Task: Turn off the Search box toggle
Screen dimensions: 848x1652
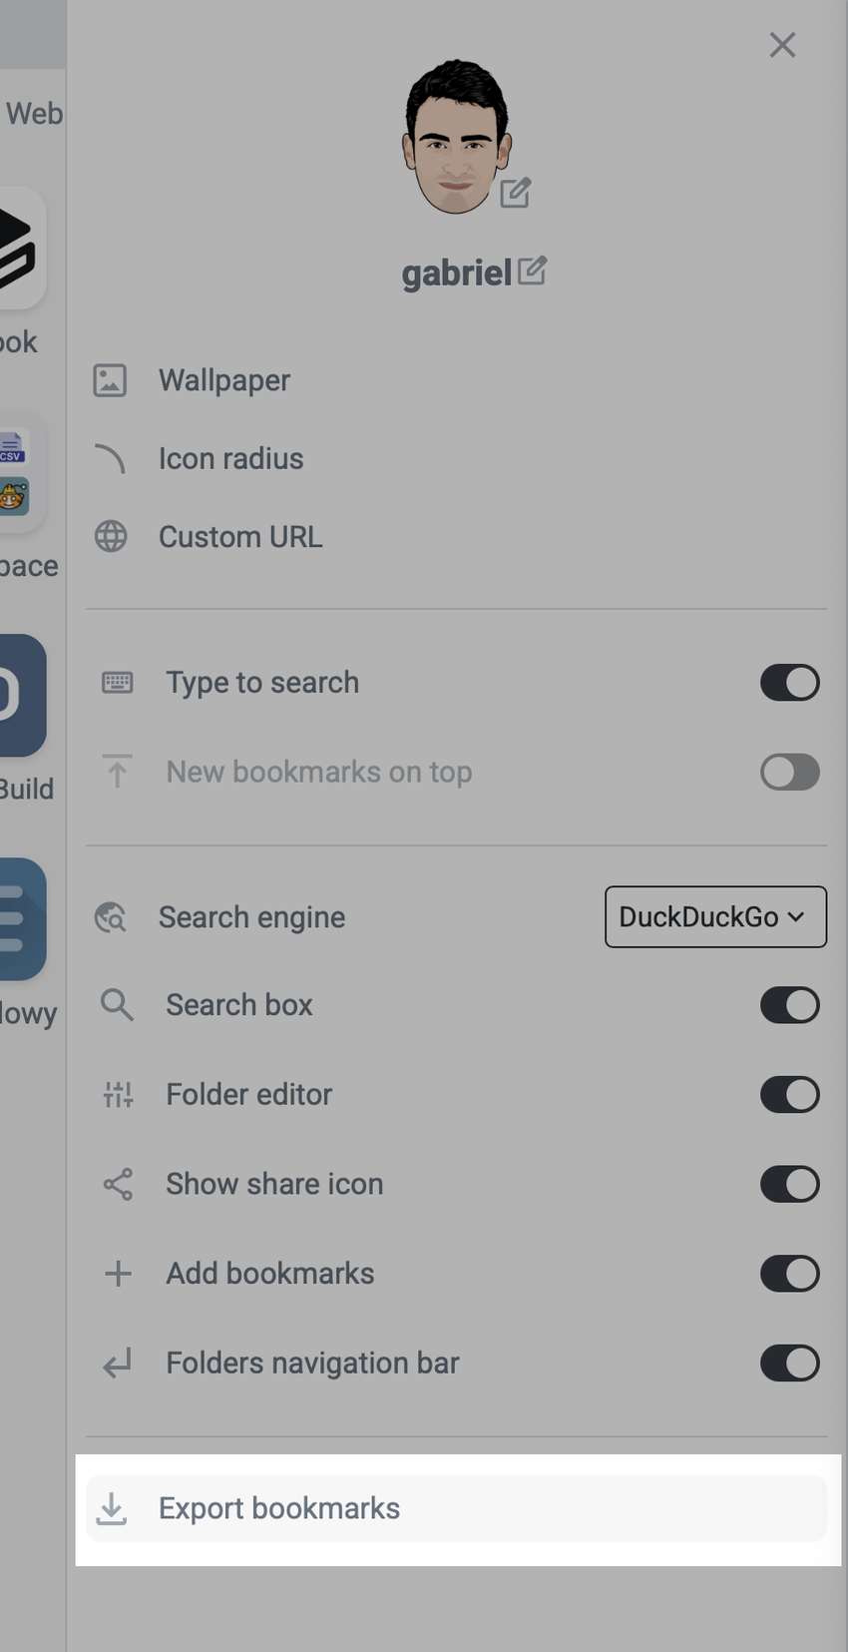Action: pos(789,1005)
